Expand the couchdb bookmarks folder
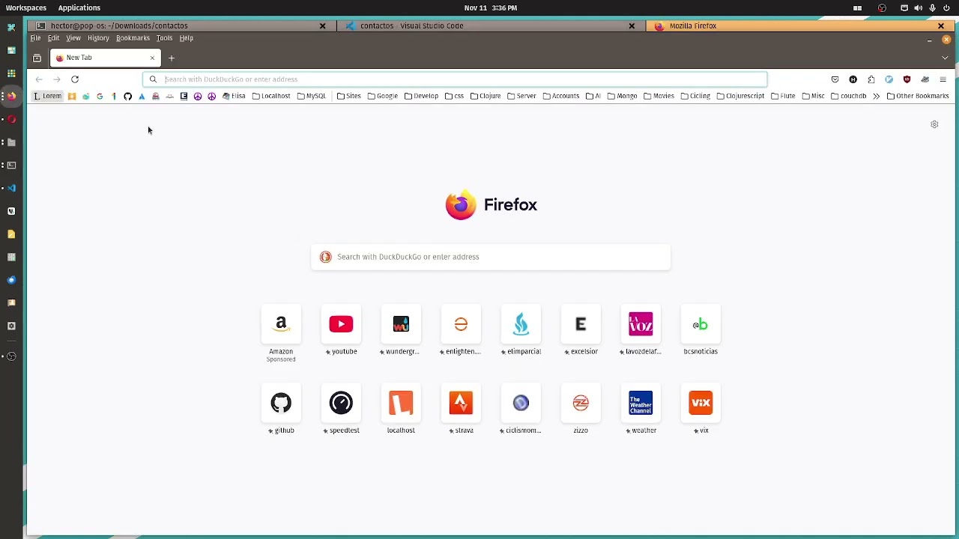 coord(849,96)
